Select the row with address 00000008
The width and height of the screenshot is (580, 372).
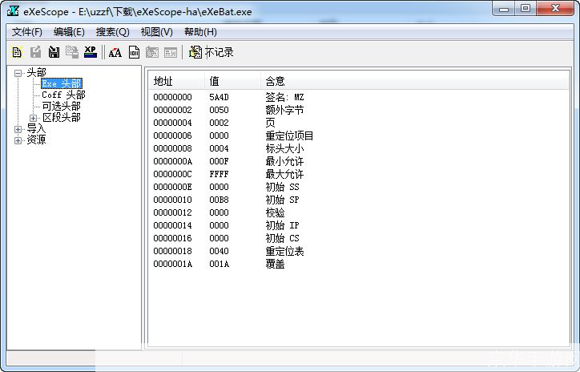(x=172, y=149)
